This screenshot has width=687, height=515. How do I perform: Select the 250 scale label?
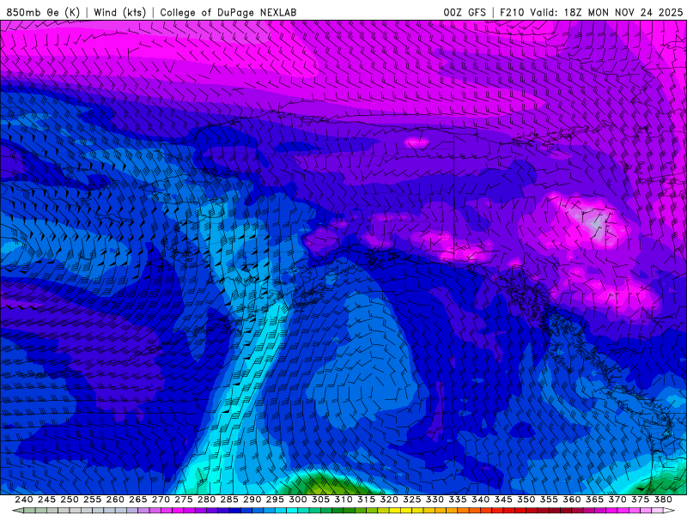pyautogui.click(x=70, y=500)
